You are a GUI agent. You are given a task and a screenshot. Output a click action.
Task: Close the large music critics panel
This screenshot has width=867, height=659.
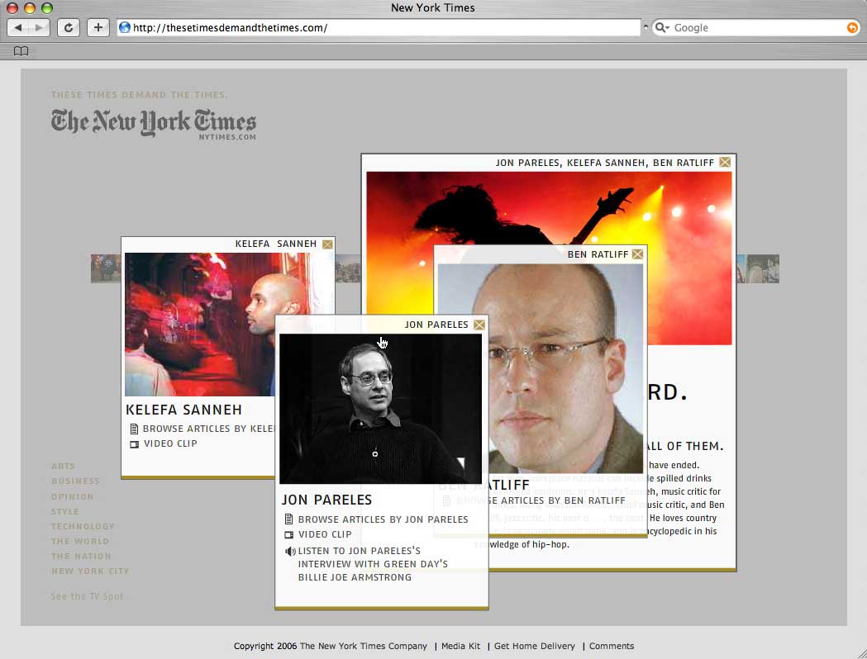pos(725,163)
